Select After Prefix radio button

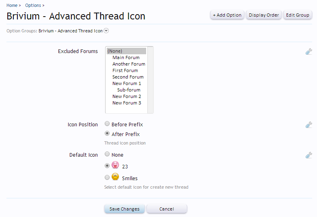point(107,133)
